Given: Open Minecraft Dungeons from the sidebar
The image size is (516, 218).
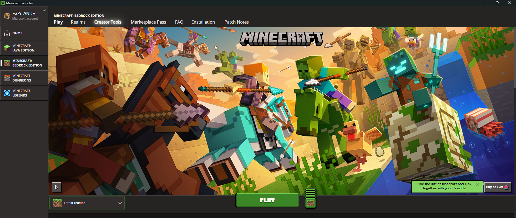Looking at the screenshot, I should click(24, 78).
